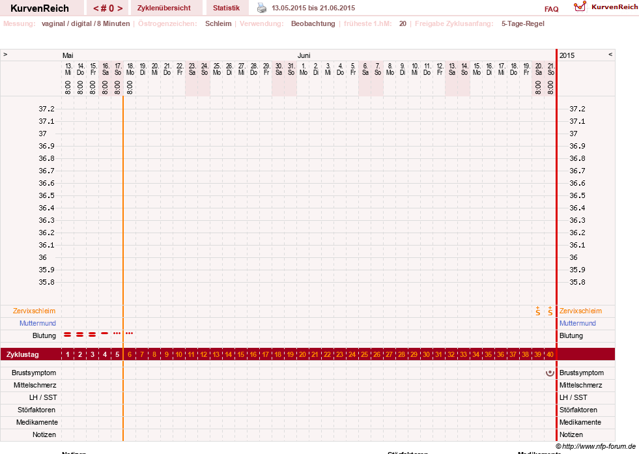Click the Zyklustag row header
Image resolution: width=639 pixels, height=454 pixels.
[x=22, y=354]
